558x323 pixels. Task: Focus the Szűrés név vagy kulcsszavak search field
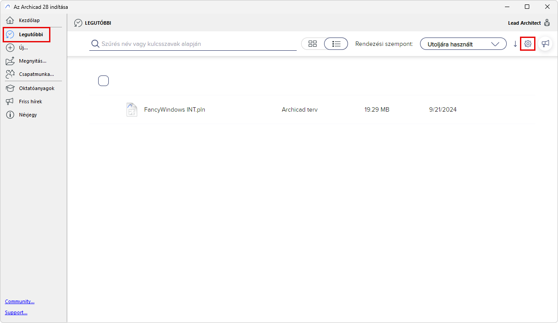pos(193,44)
